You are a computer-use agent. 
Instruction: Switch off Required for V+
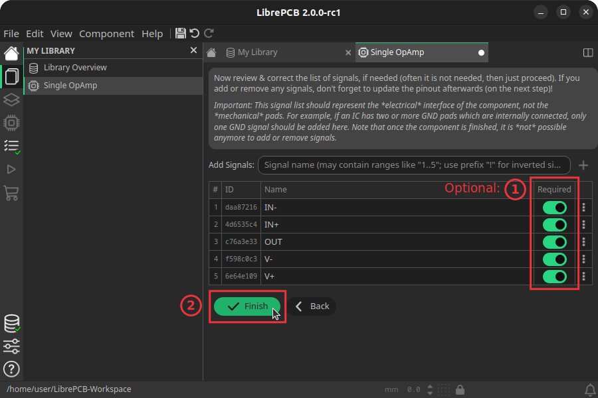(554, 276)
